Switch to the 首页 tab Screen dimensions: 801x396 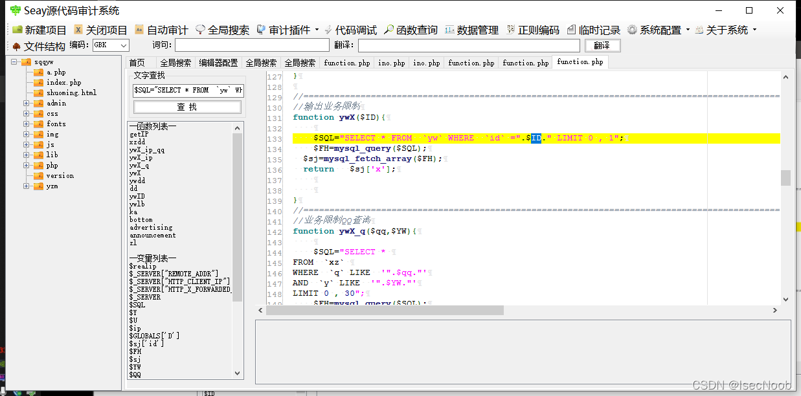pyautogui.click(x=137, y=63)
